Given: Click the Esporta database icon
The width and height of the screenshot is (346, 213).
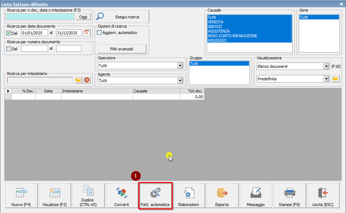Looking at the screenshot, I should [222, 196].
